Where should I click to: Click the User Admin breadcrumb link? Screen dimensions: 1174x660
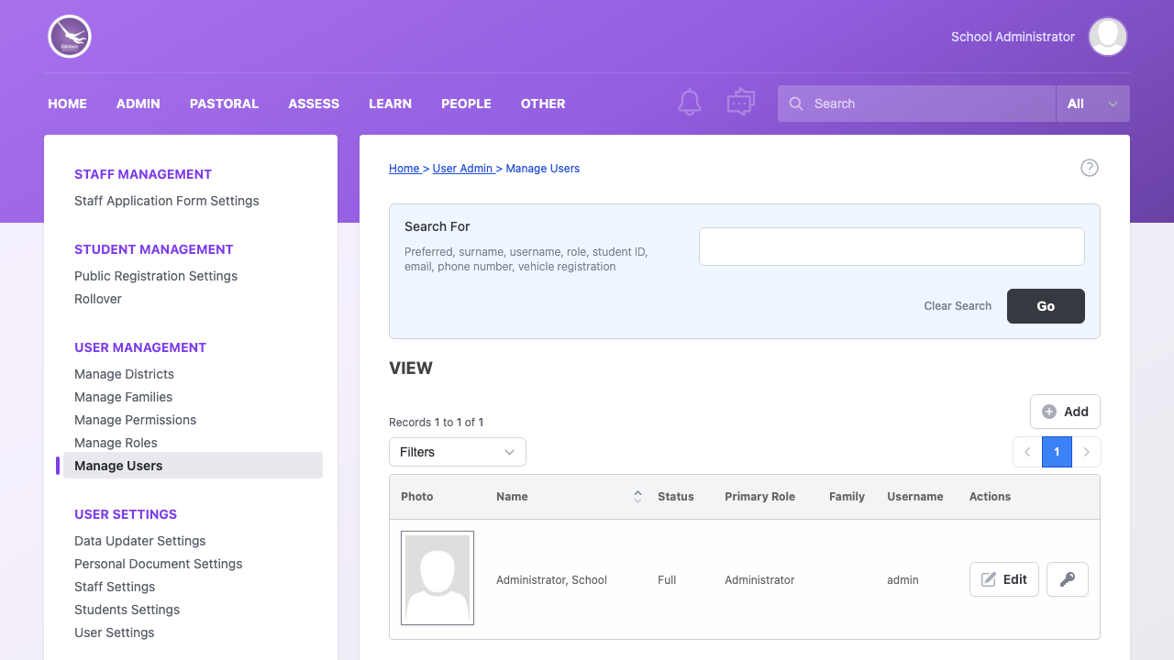tap(463, 169)
